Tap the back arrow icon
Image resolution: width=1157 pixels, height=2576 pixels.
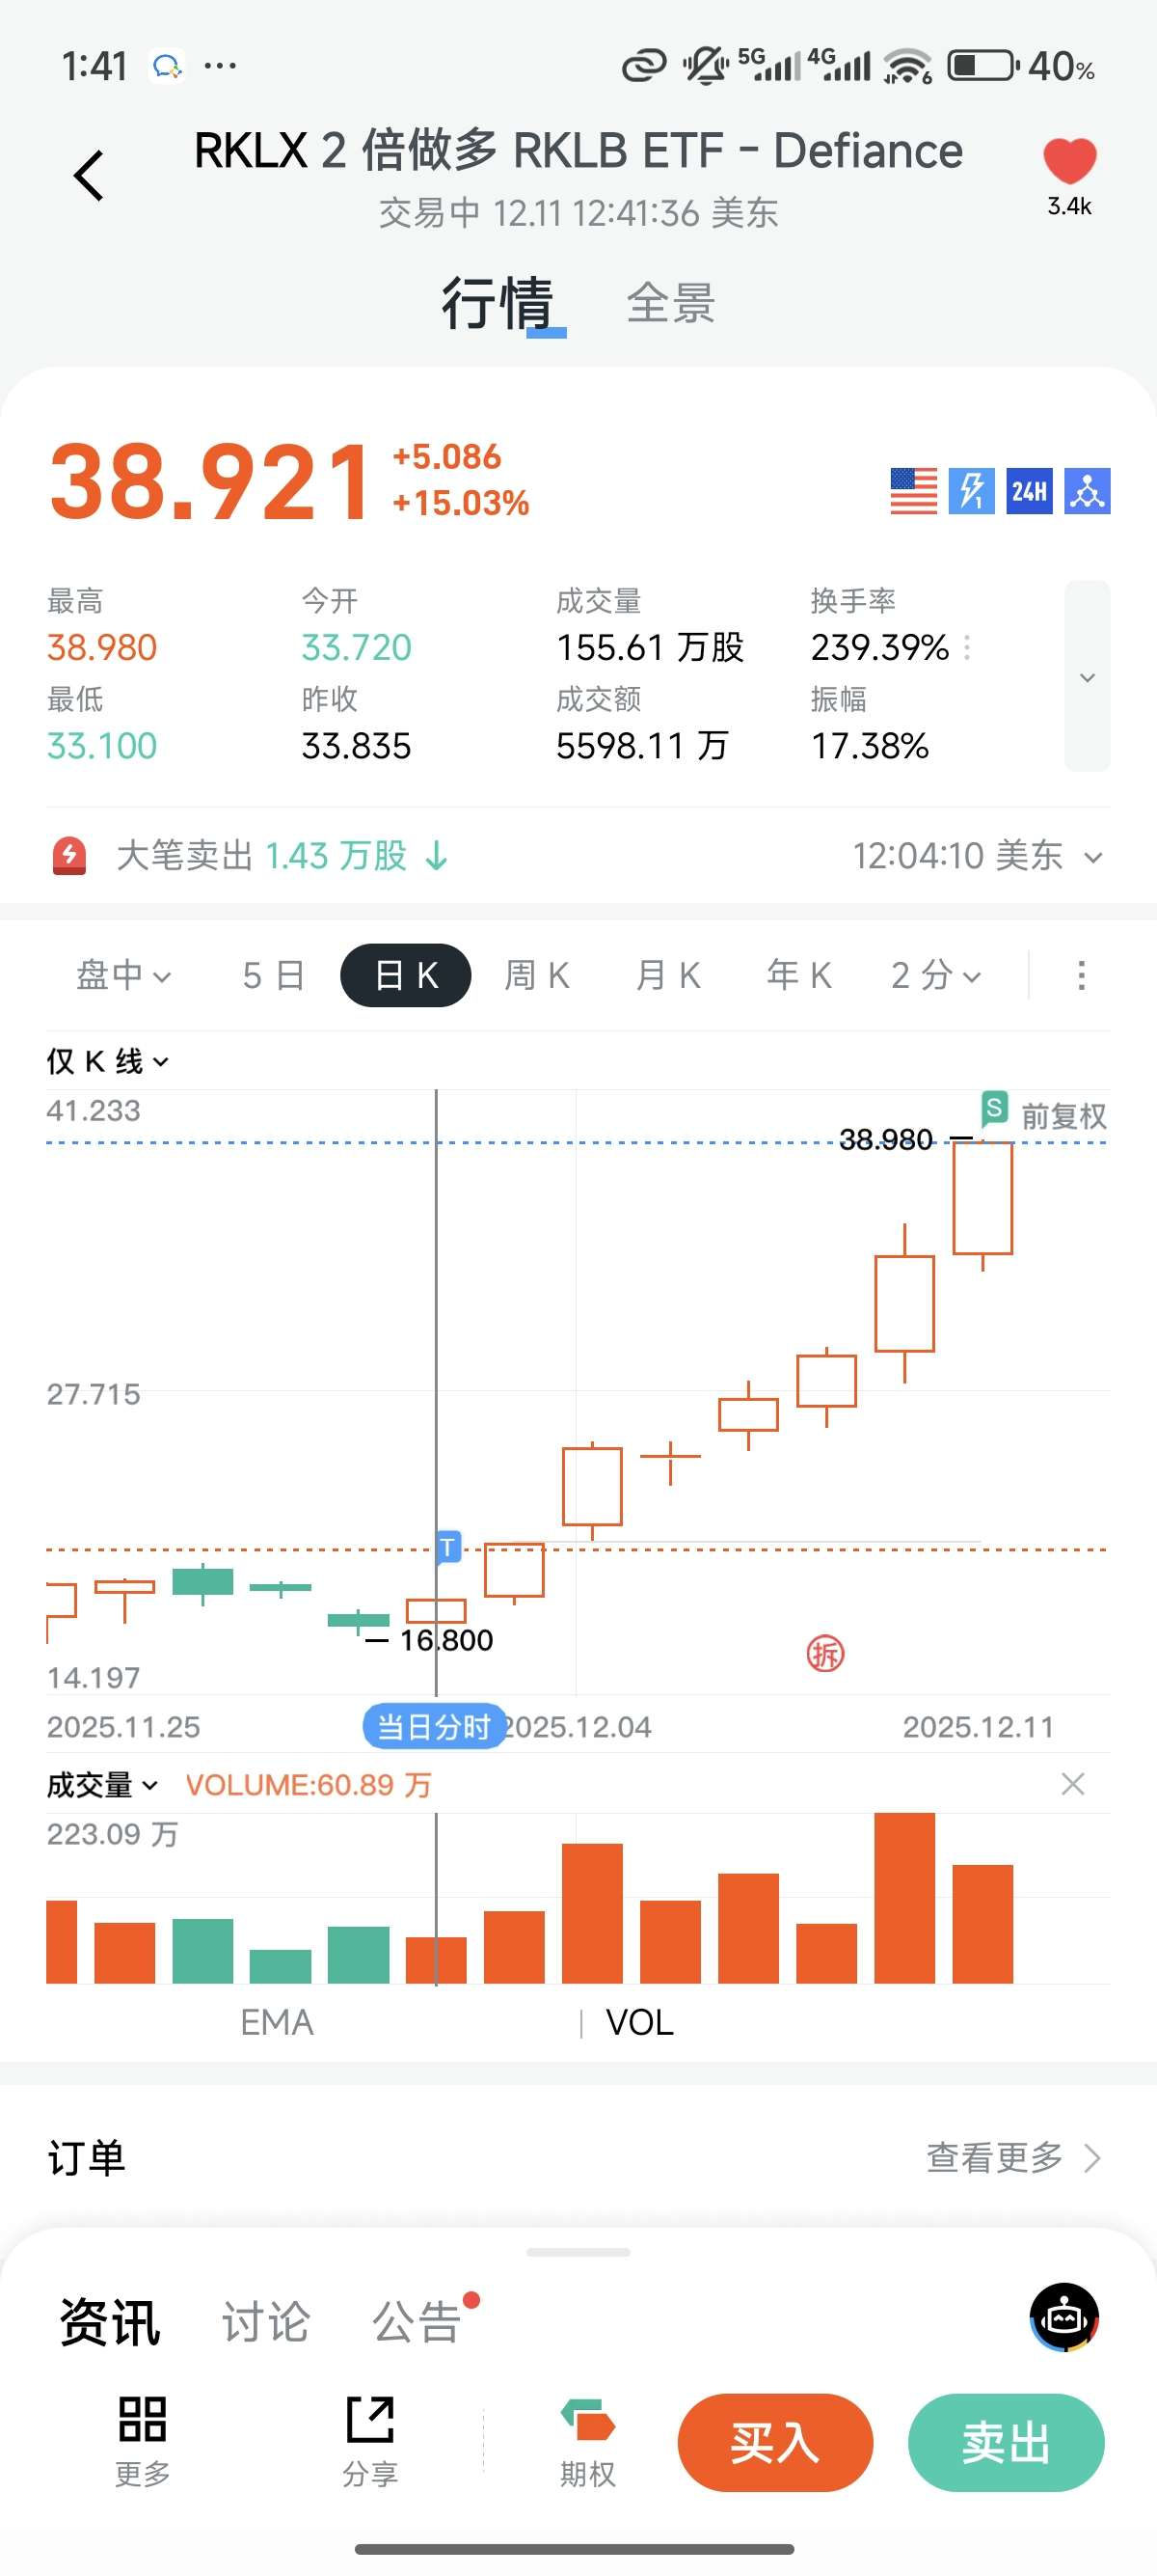click(x=89, y=176)
